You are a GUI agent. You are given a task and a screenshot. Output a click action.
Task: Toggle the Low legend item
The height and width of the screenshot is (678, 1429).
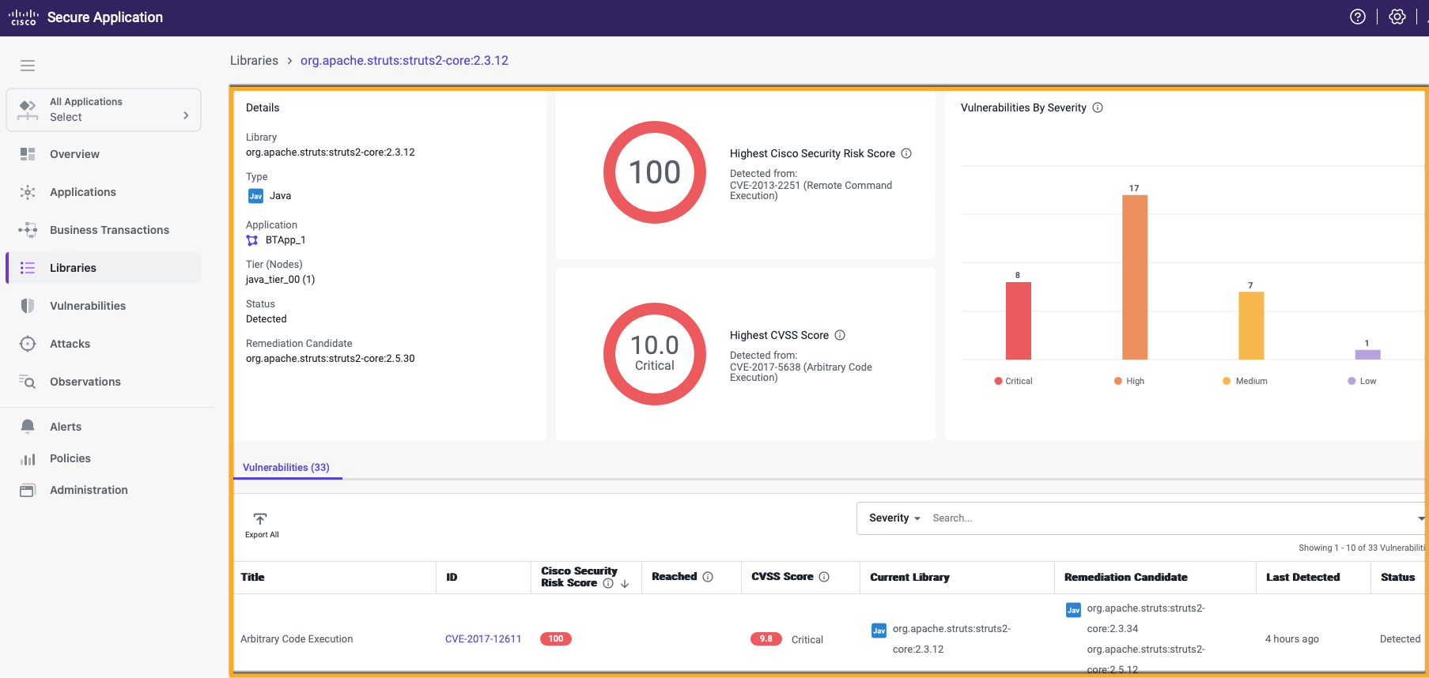click(x=1362, y=381)
